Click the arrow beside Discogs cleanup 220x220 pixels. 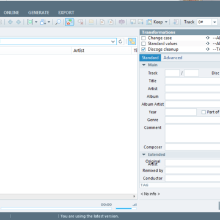(208, 50)
